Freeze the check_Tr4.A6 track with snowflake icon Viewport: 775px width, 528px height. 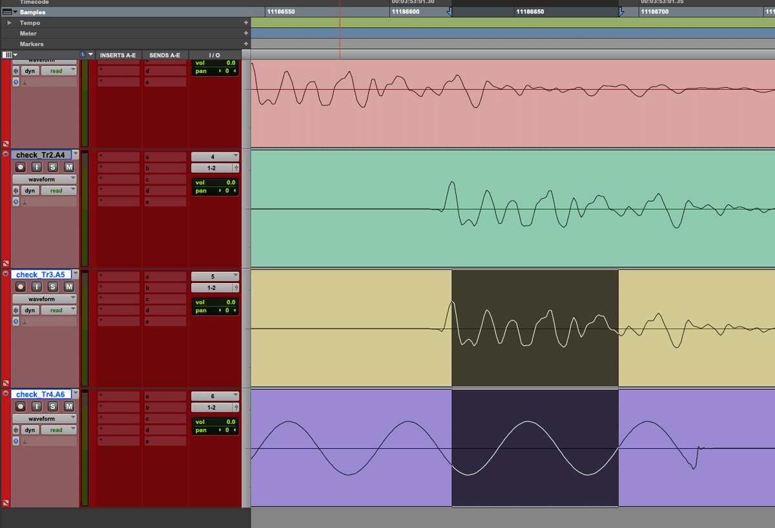point(16,430)
